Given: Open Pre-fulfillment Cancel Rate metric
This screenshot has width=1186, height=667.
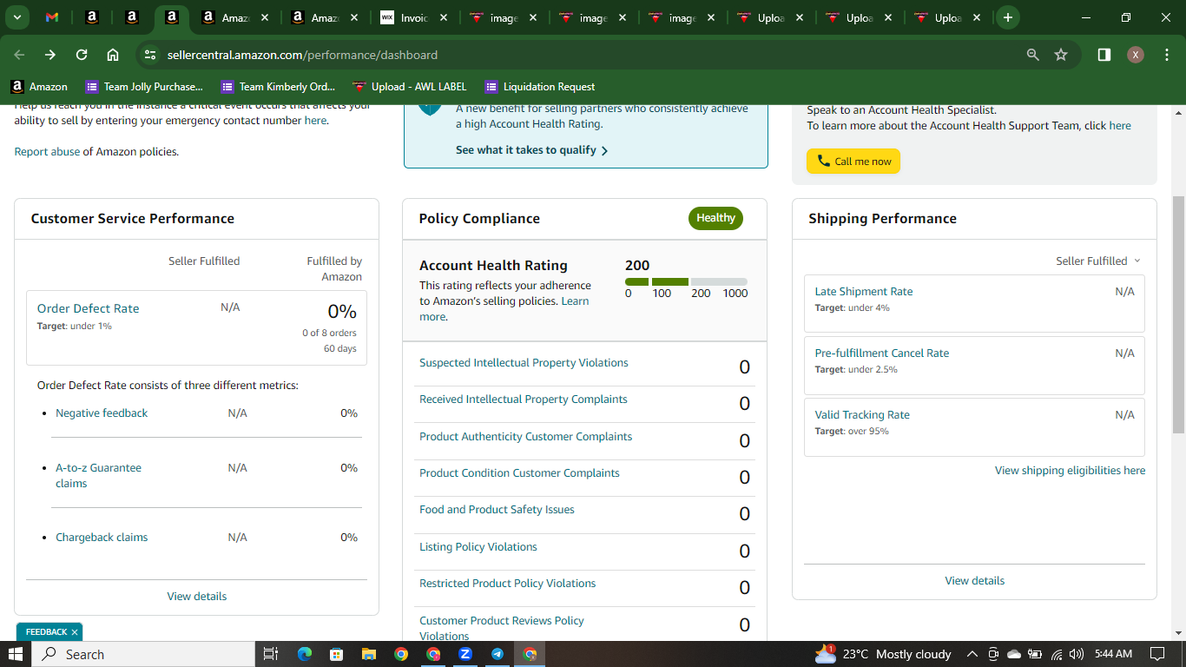Looking at the screenshot, I should [882, 353].
